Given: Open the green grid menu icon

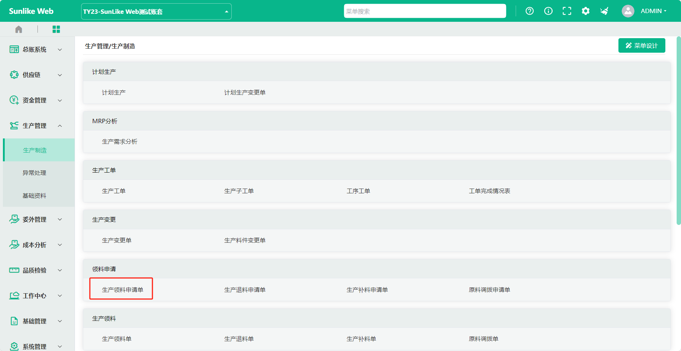Looking at the screenshot, I should point(56,29).
